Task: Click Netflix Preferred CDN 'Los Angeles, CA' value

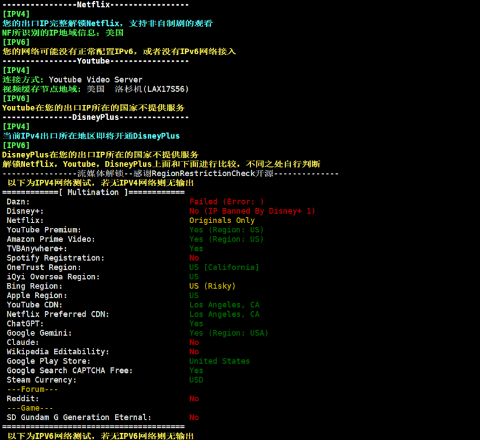Action: [225, 314]
